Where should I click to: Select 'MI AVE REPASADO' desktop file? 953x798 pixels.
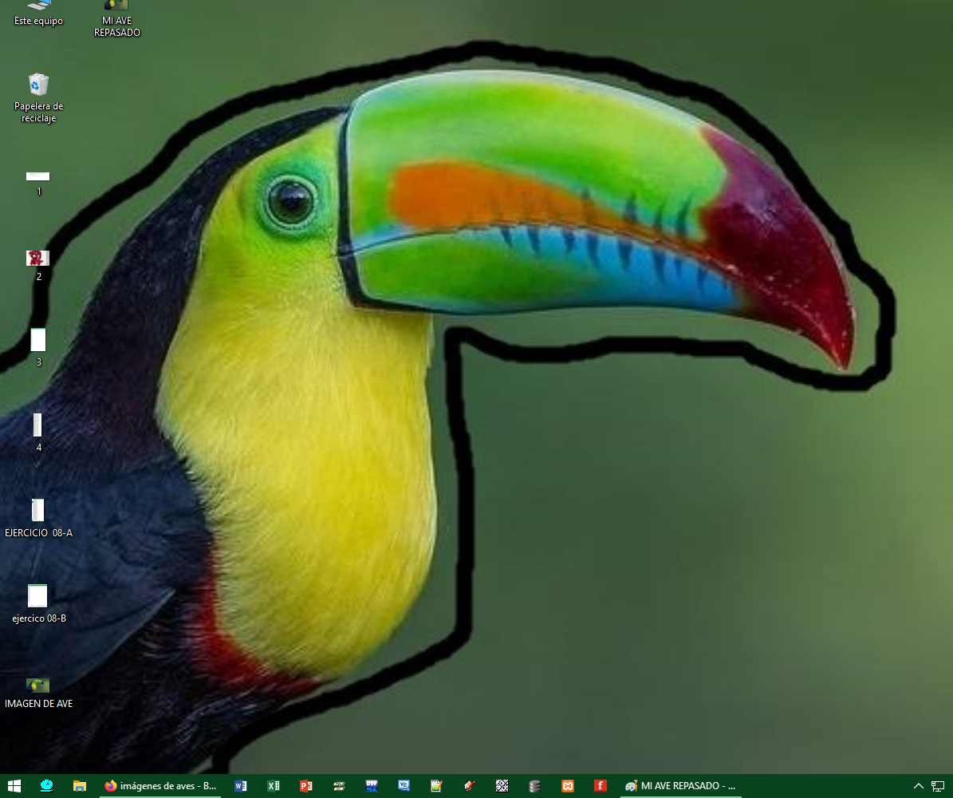(x=116, y=19)
